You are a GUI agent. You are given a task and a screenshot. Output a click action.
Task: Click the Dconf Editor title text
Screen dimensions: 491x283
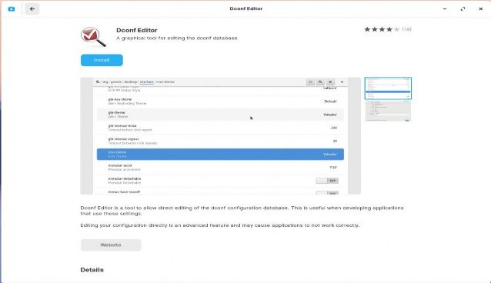137,30
